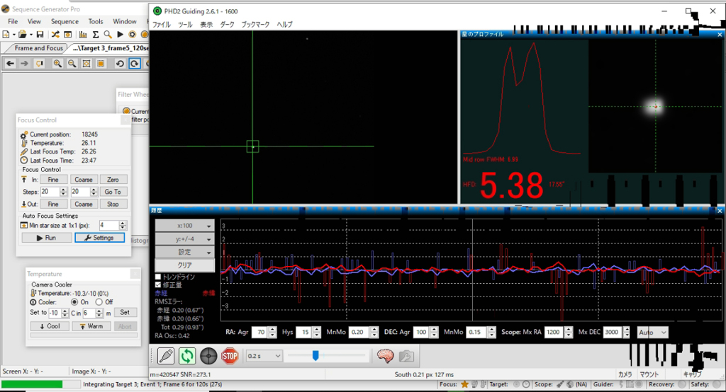726x392 pixels.
Task: Click the Min star size stepper arrows
Action: (x=122, y=225)
